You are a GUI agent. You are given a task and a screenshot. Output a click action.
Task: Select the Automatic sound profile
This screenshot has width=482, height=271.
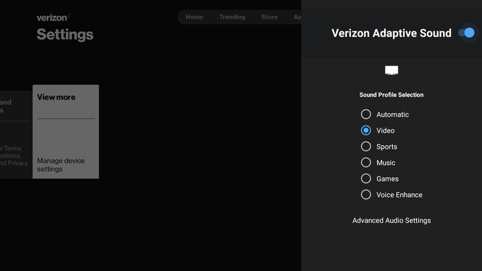385,114
